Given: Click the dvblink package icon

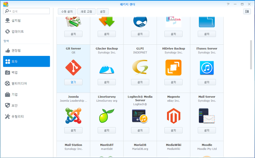Looking at the screenshot, I should coord(173,22).
